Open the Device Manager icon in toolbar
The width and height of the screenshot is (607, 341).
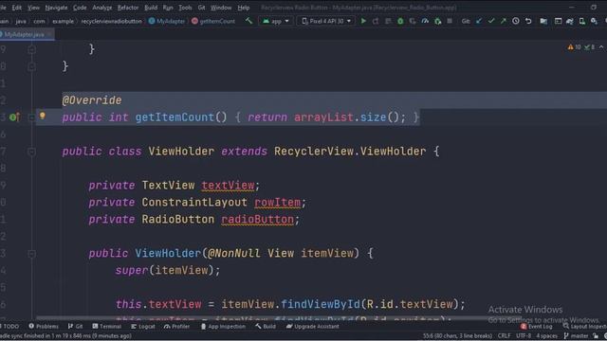(x=581, y=21)
